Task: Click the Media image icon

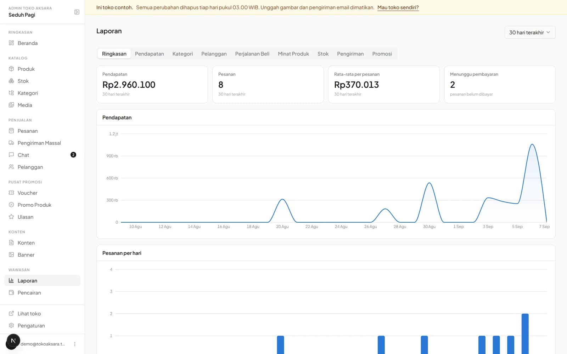Action: (x=11, y=105)
